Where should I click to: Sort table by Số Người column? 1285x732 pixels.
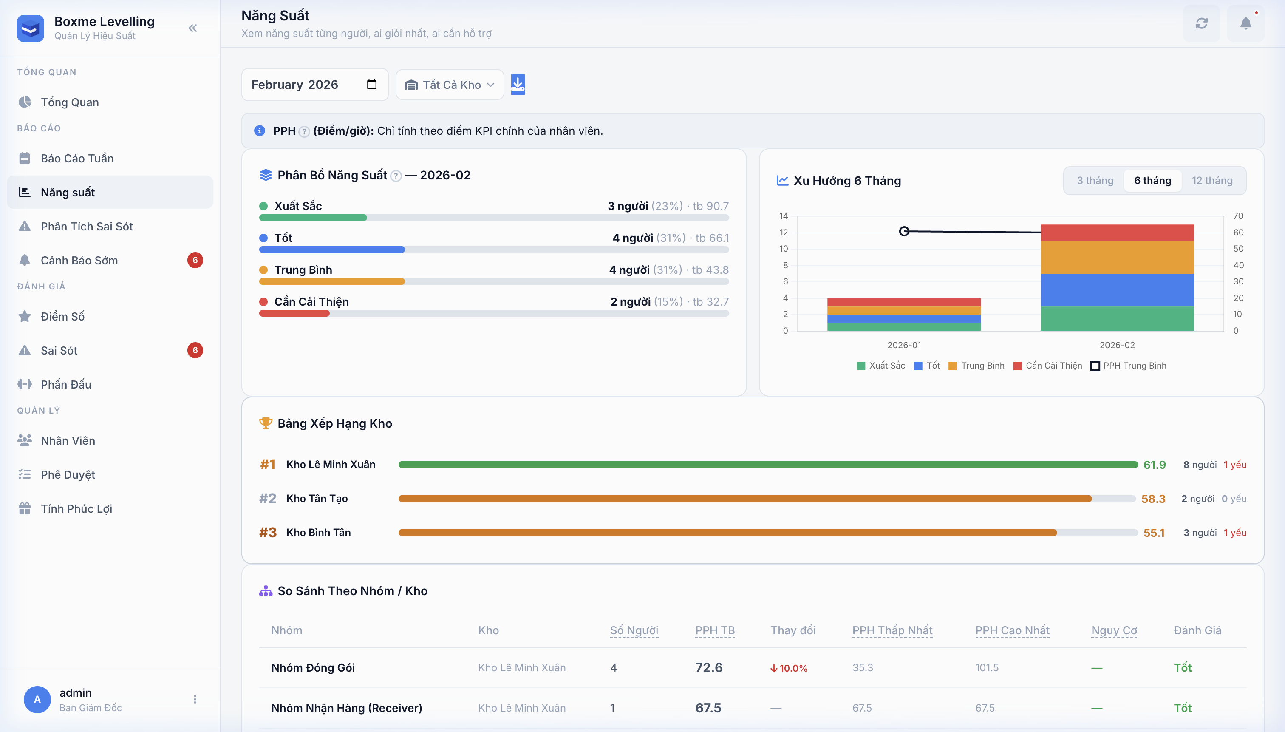pos(634,630)
